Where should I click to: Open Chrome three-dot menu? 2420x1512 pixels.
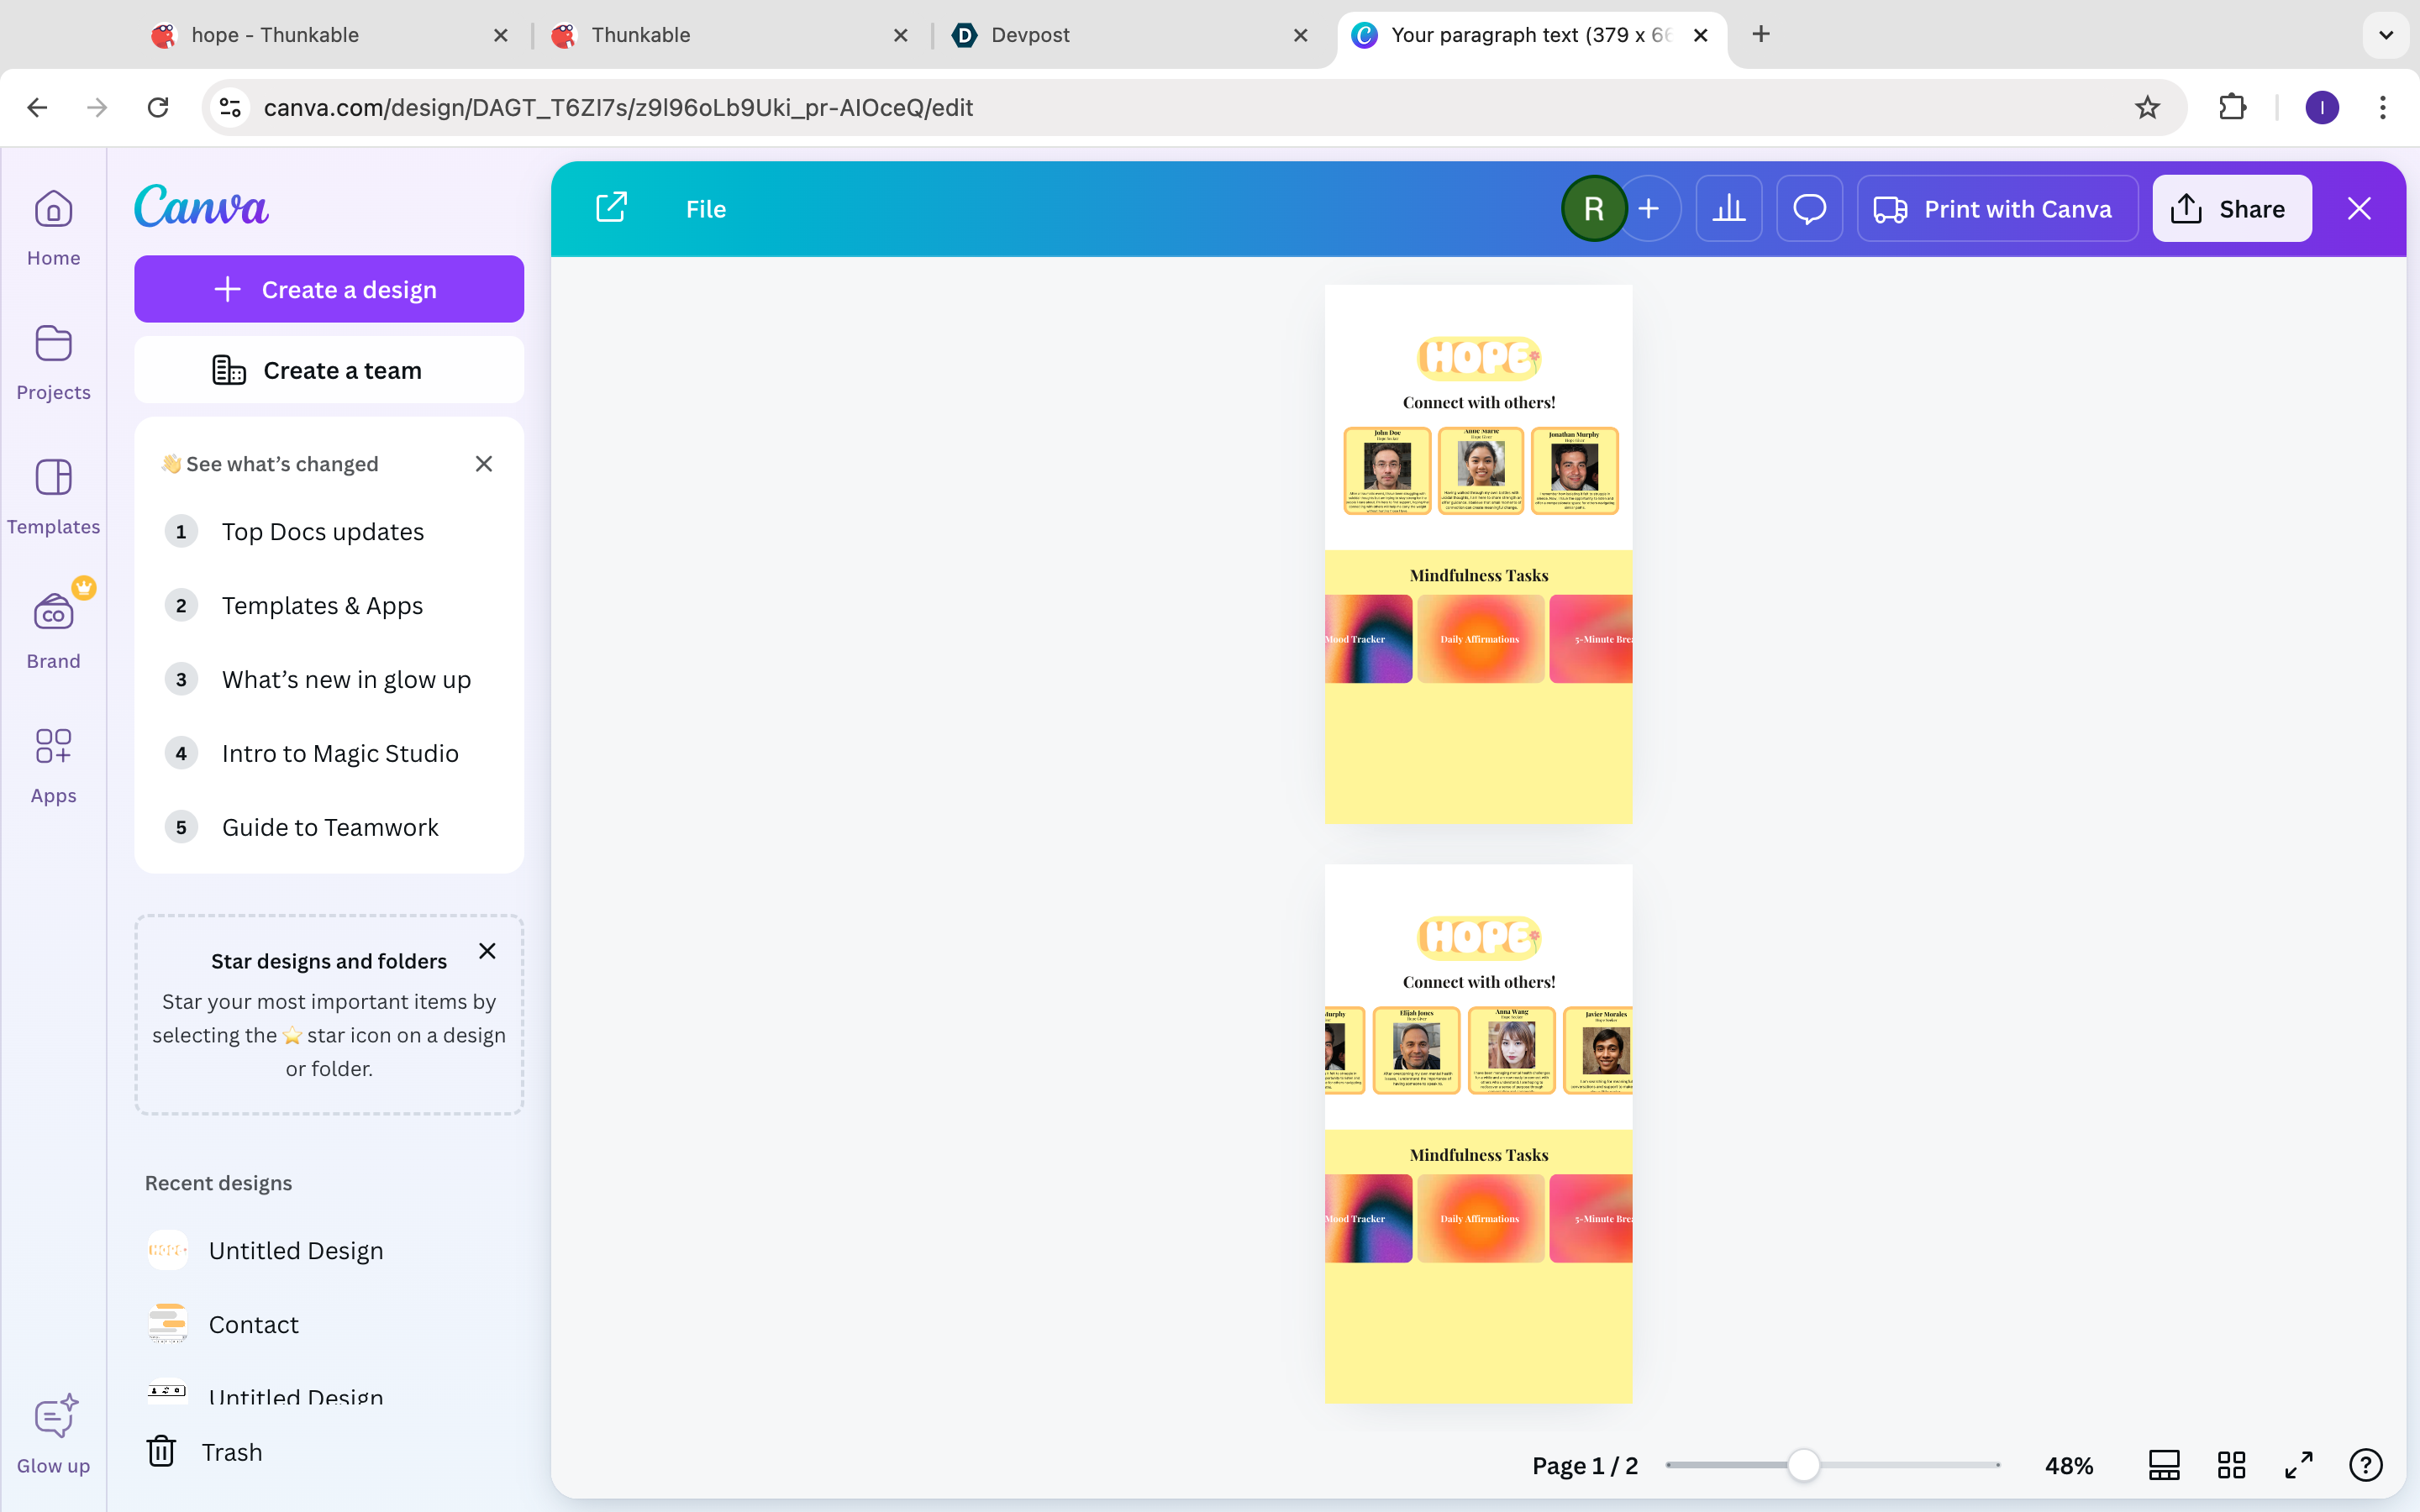click(x=2383, y=107)
